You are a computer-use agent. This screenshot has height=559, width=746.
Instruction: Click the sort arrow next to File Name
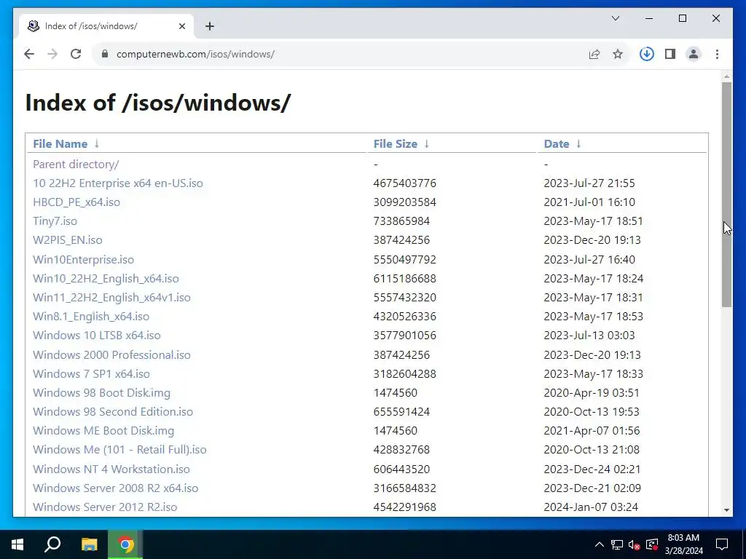coord(97,143)
